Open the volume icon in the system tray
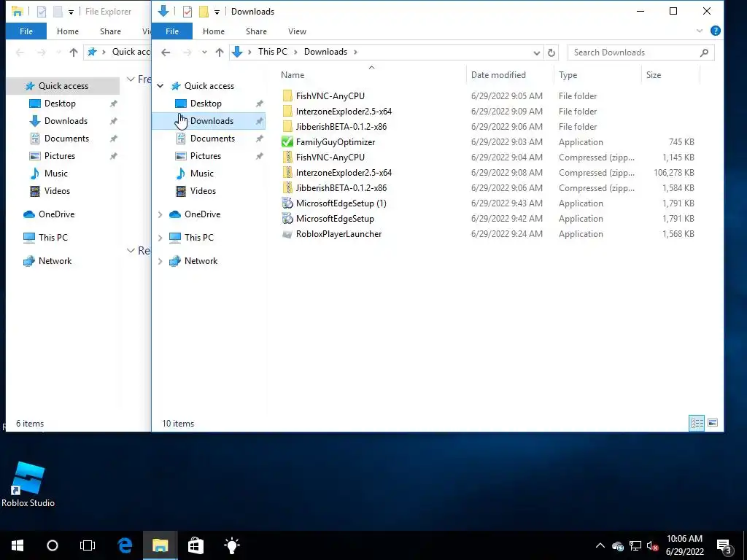747x560 pixels. click(652, 545)
